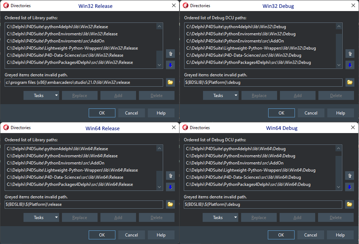Select P4D-Data-Sciences\src\lib\Win32\Debug path
This screenshot has width=359, height=244.
tap(260, 55)
